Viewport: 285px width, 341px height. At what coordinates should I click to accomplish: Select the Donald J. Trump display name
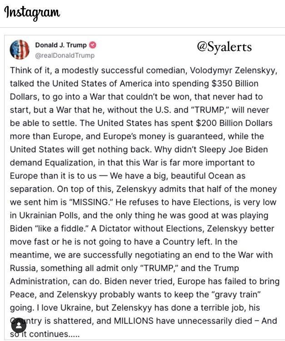(x=61, y=45)
